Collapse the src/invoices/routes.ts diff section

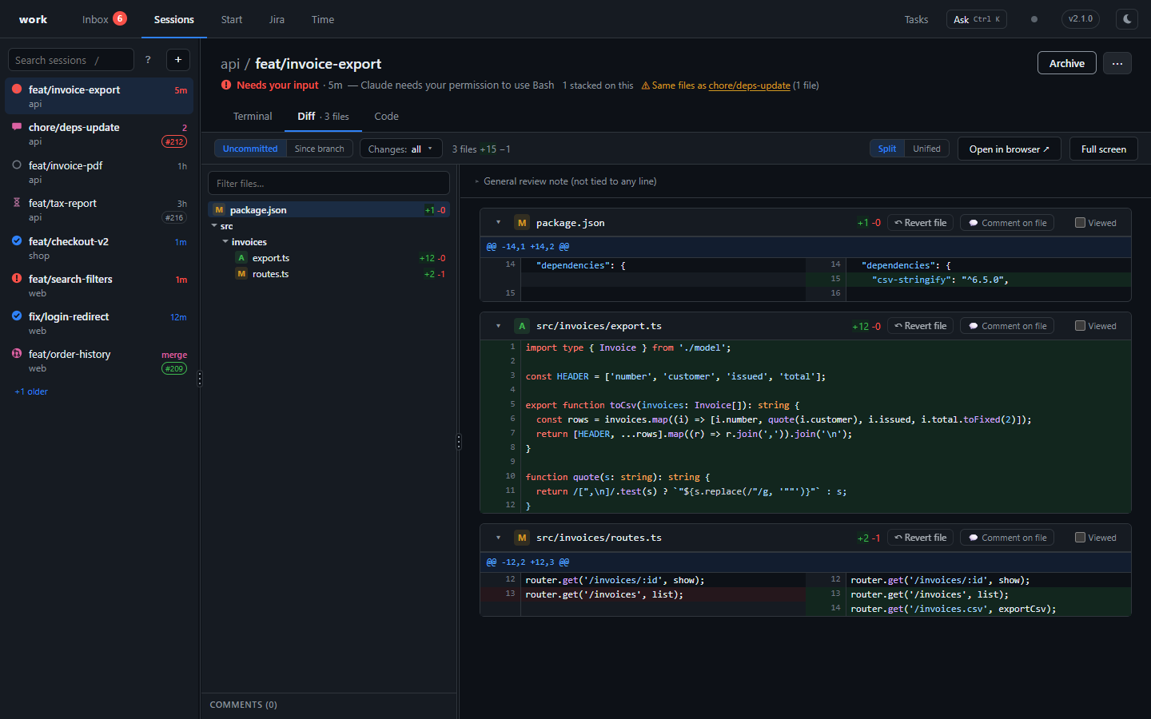click(498, 538)
